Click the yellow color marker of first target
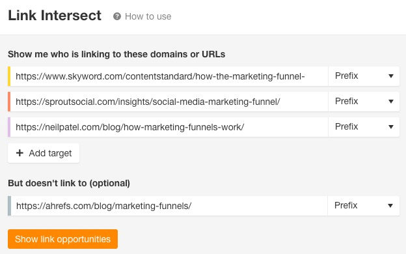Image resolution: width=406 pixels, height=254 pixels. click(x=9, y=76)
